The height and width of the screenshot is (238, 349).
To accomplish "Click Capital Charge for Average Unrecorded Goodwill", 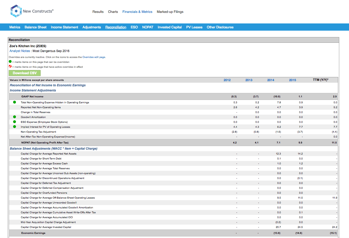I will 49,203.
